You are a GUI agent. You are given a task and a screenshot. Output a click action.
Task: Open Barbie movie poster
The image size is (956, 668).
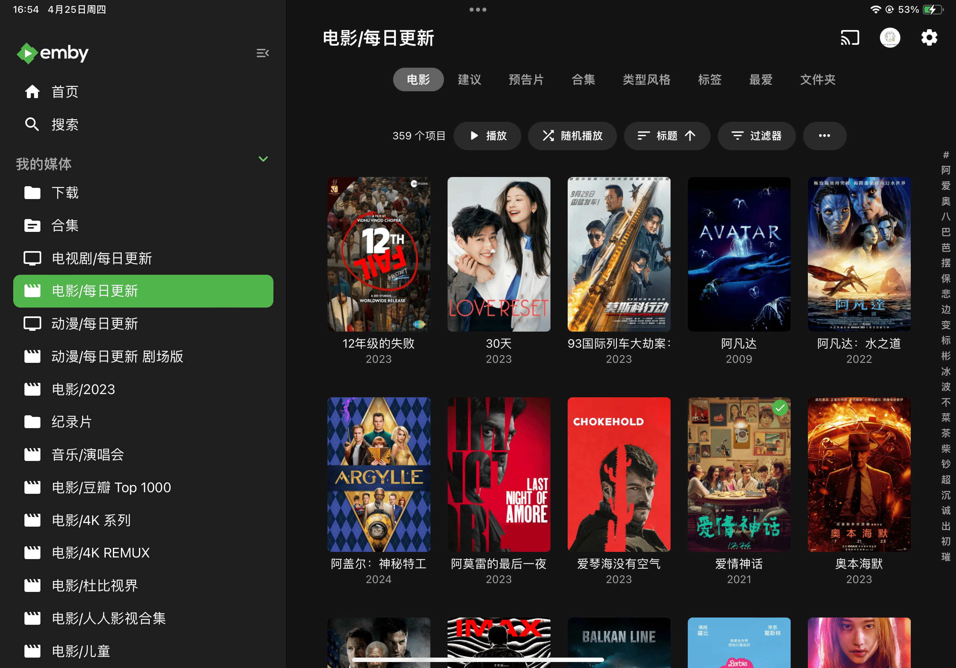coord(739,643)
